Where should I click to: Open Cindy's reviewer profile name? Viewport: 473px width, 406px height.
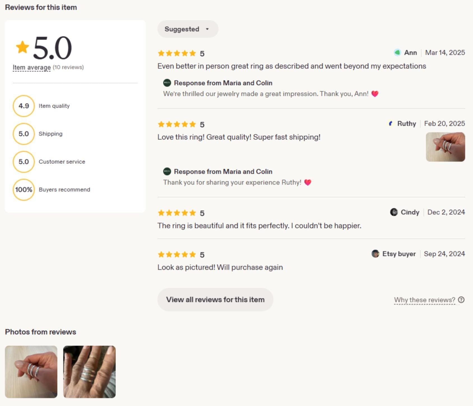410,212
